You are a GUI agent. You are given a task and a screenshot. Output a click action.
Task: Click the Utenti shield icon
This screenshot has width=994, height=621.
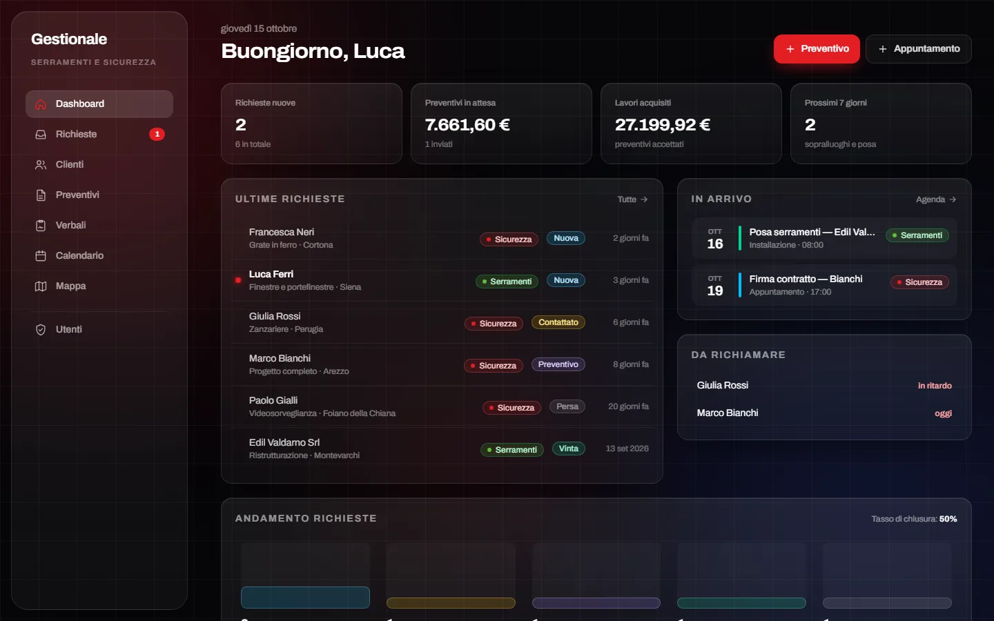coord(41,330)
